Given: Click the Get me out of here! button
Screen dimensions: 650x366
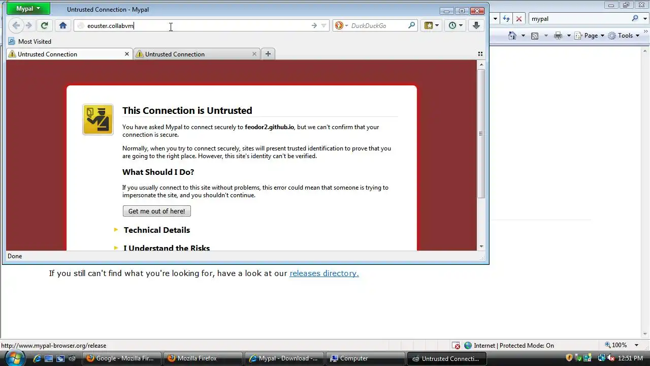Looking at the screenshot, I should point(156,211).
